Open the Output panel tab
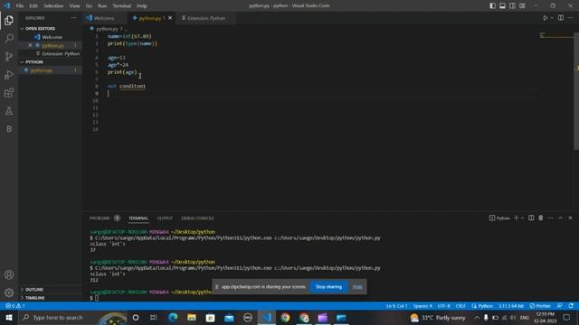 click(165, 218)
